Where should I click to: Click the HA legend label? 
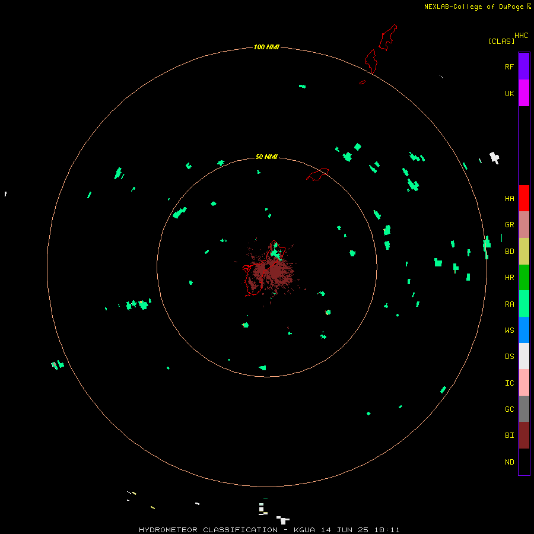[509, 198]
